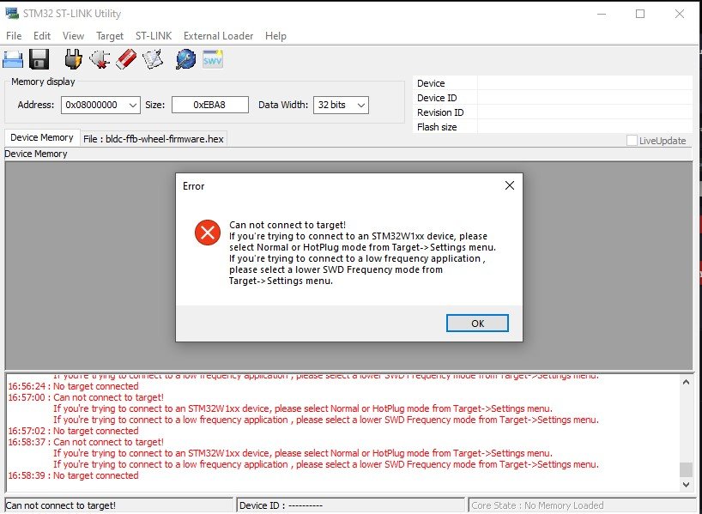Open the ST-LINK menu
The height and width of the screenshot is (514, 702).
(153, 36)
